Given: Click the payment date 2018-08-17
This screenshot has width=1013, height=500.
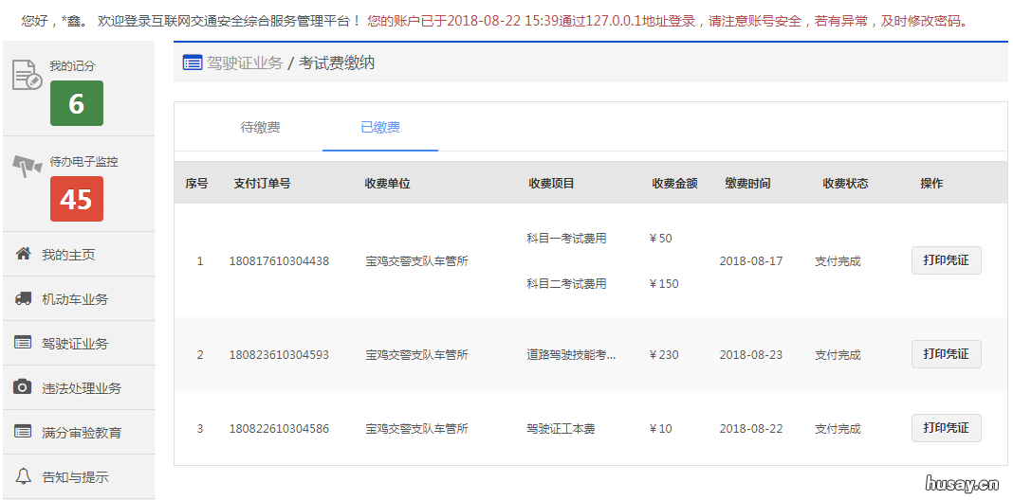Looking at the screenshot, I should point(750,261).
